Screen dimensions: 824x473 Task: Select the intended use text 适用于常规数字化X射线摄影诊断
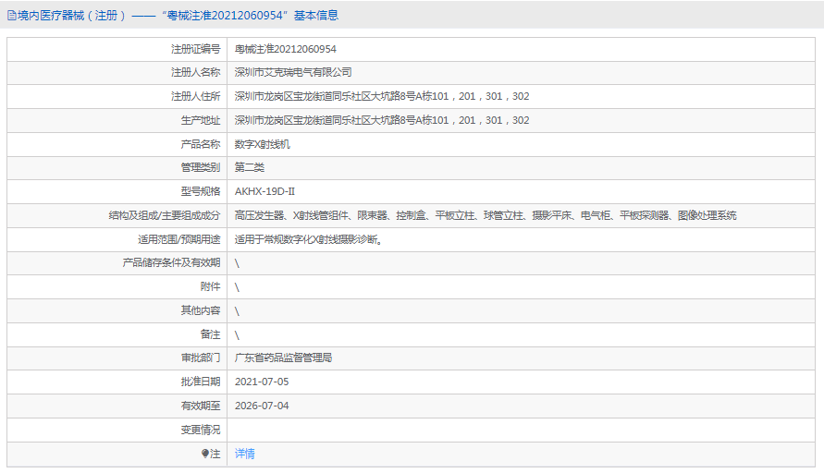[x=308, y=239]
